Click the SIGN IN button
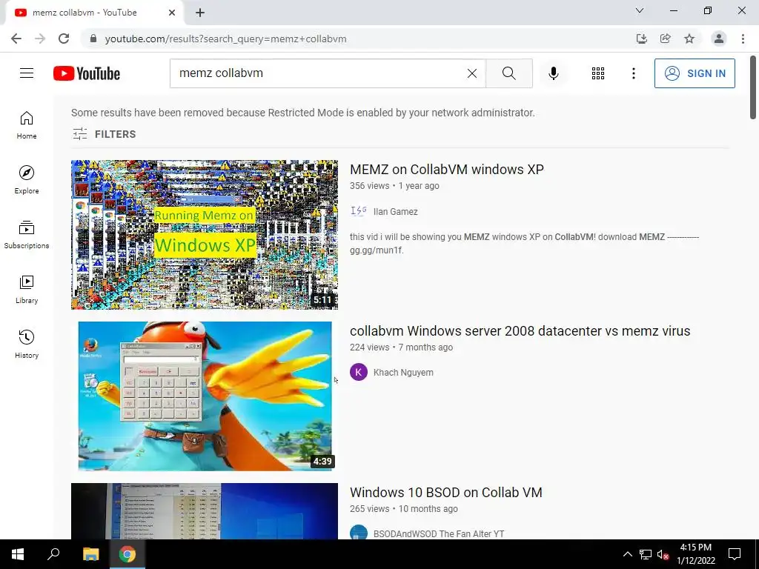759x569 pixels. 695,73
